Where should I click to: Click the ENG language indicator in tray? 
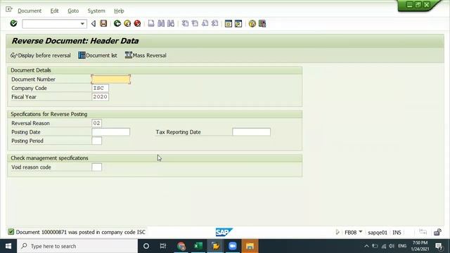(402, 246)
